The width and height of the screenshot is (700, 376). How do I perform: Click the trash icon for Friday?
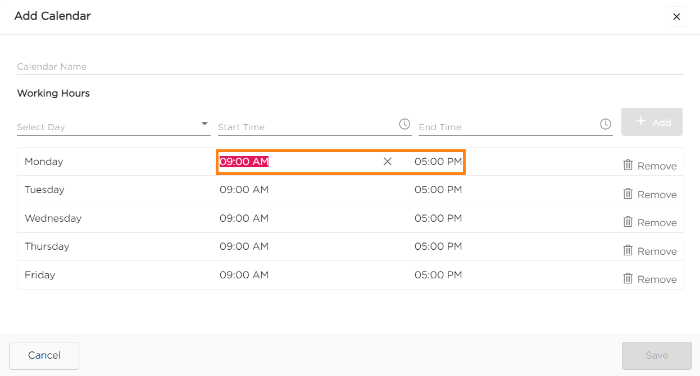pos(628,278)
